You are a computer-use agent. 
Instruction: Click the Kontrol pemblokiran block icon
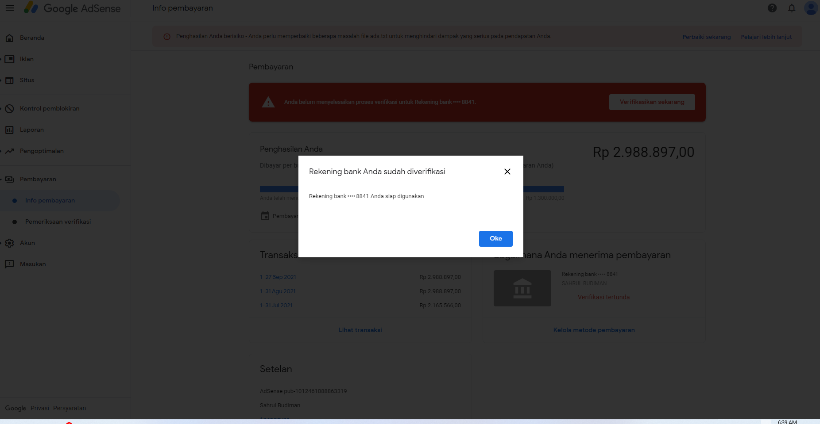(9, 108)
